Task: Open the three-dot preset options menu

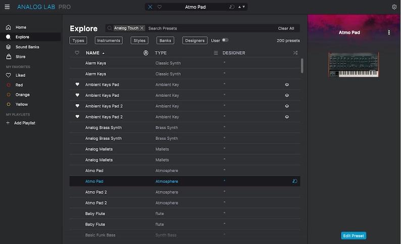Action: click(x=389, y=32)
